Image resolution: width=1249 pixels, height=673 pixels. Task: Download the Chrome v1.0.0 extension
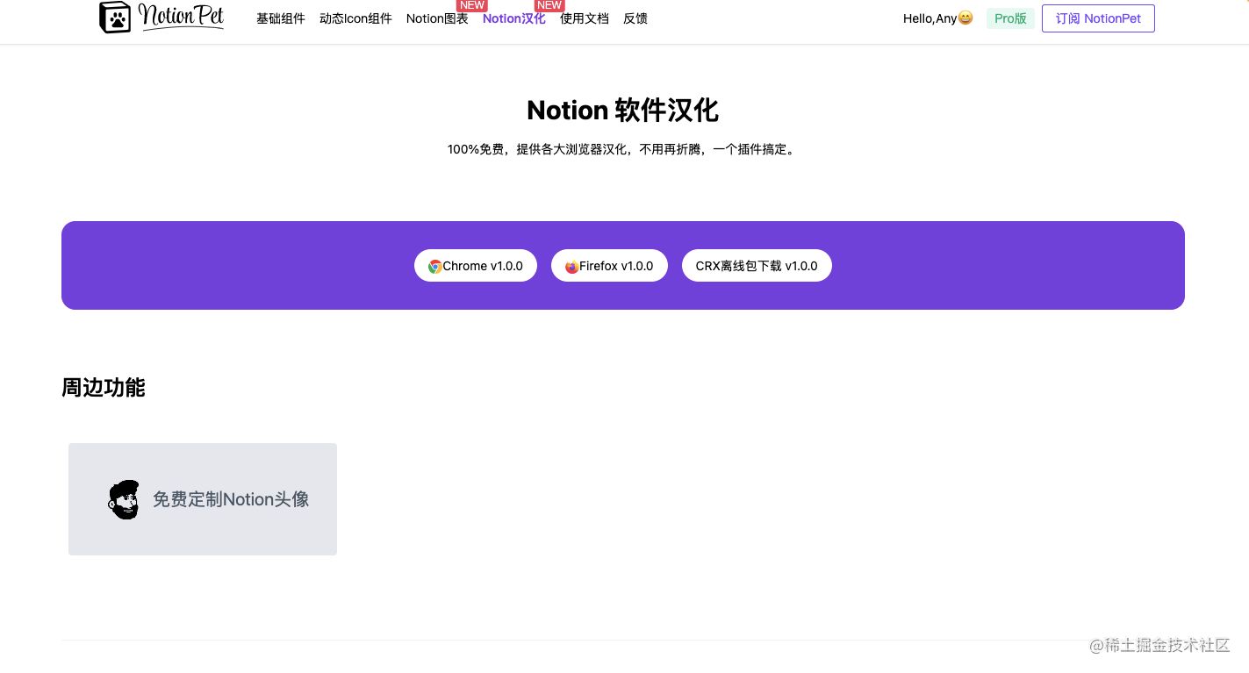[476, 266]
